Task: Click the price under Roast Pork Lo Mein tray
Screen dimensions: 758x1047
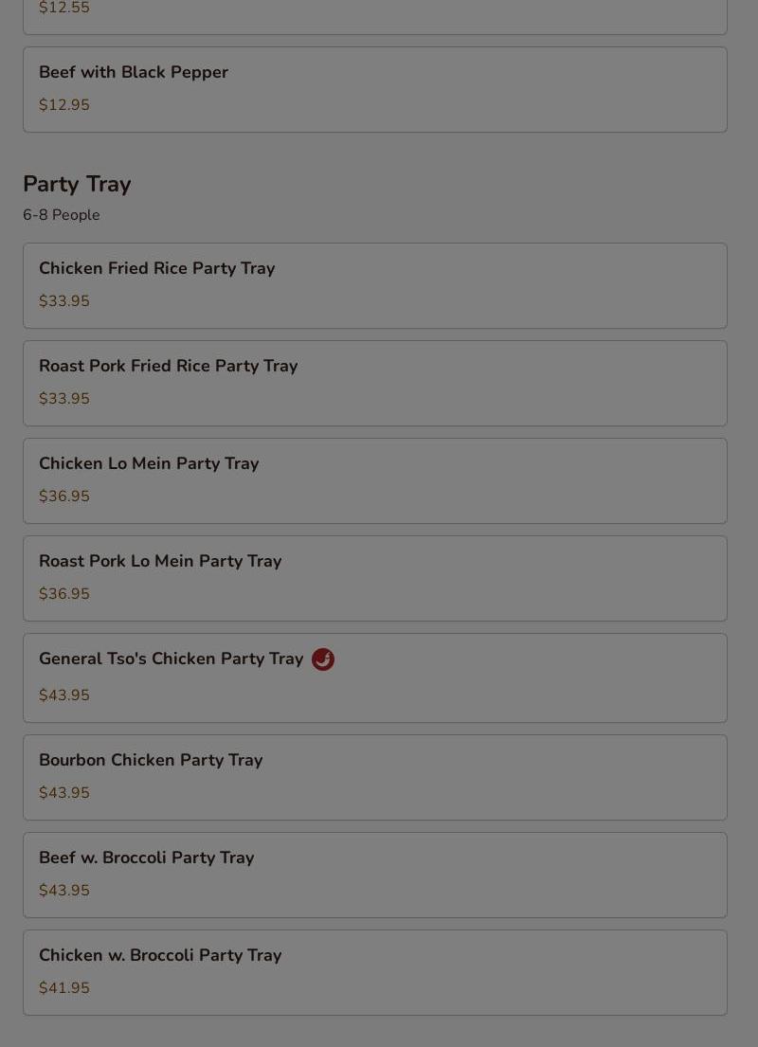Action: 64,594
